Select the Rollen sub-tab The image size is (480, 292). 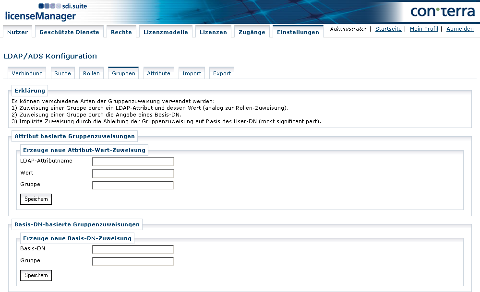91,73
